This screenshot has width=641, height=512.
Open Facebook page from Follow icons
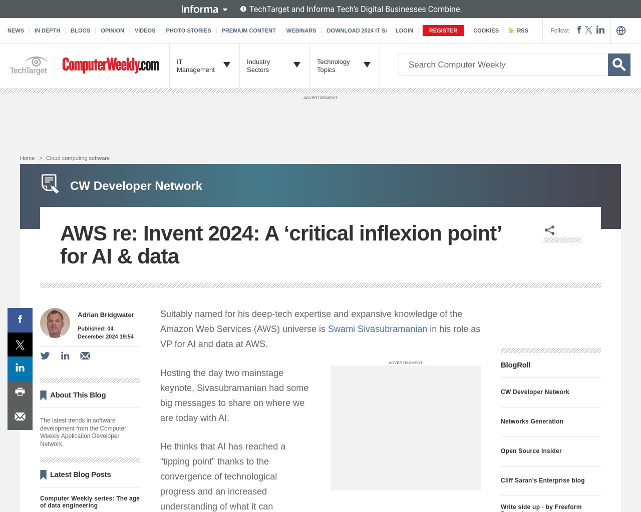pyautogui.click(x=579, y=30)
